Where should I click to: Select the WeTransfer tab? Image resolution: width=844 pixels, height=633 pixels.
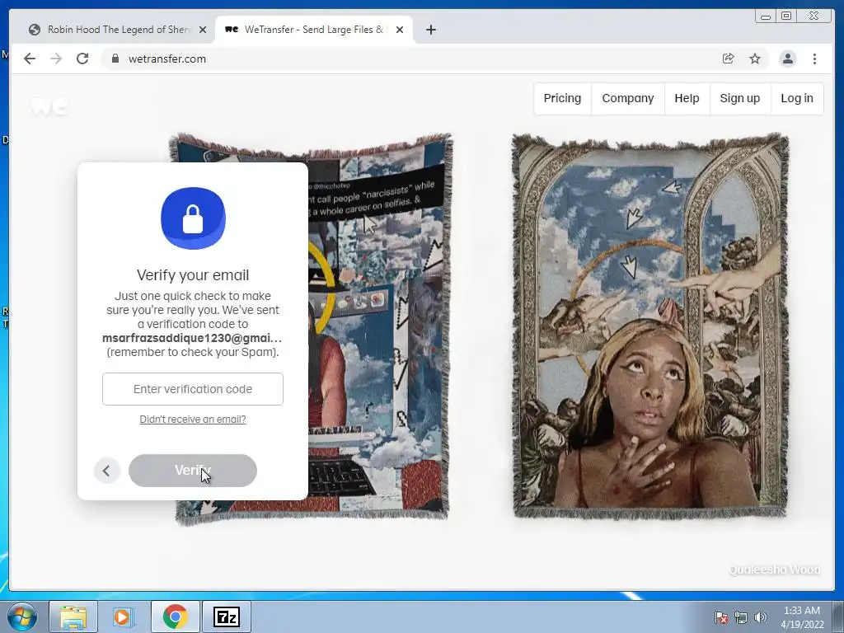(314, 30)
